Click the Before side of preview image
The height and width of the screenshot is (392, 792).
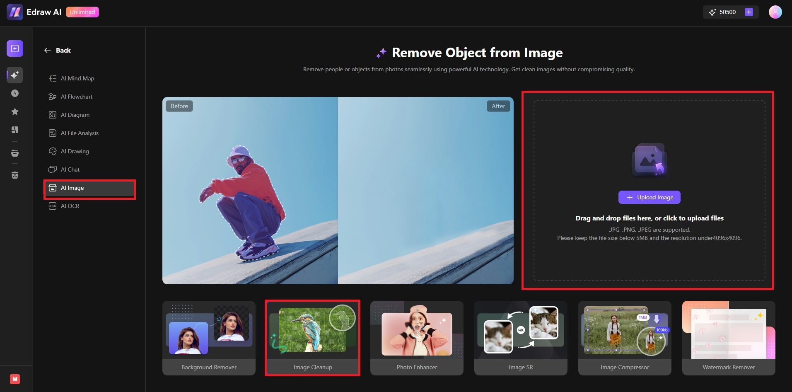(250, 191)
